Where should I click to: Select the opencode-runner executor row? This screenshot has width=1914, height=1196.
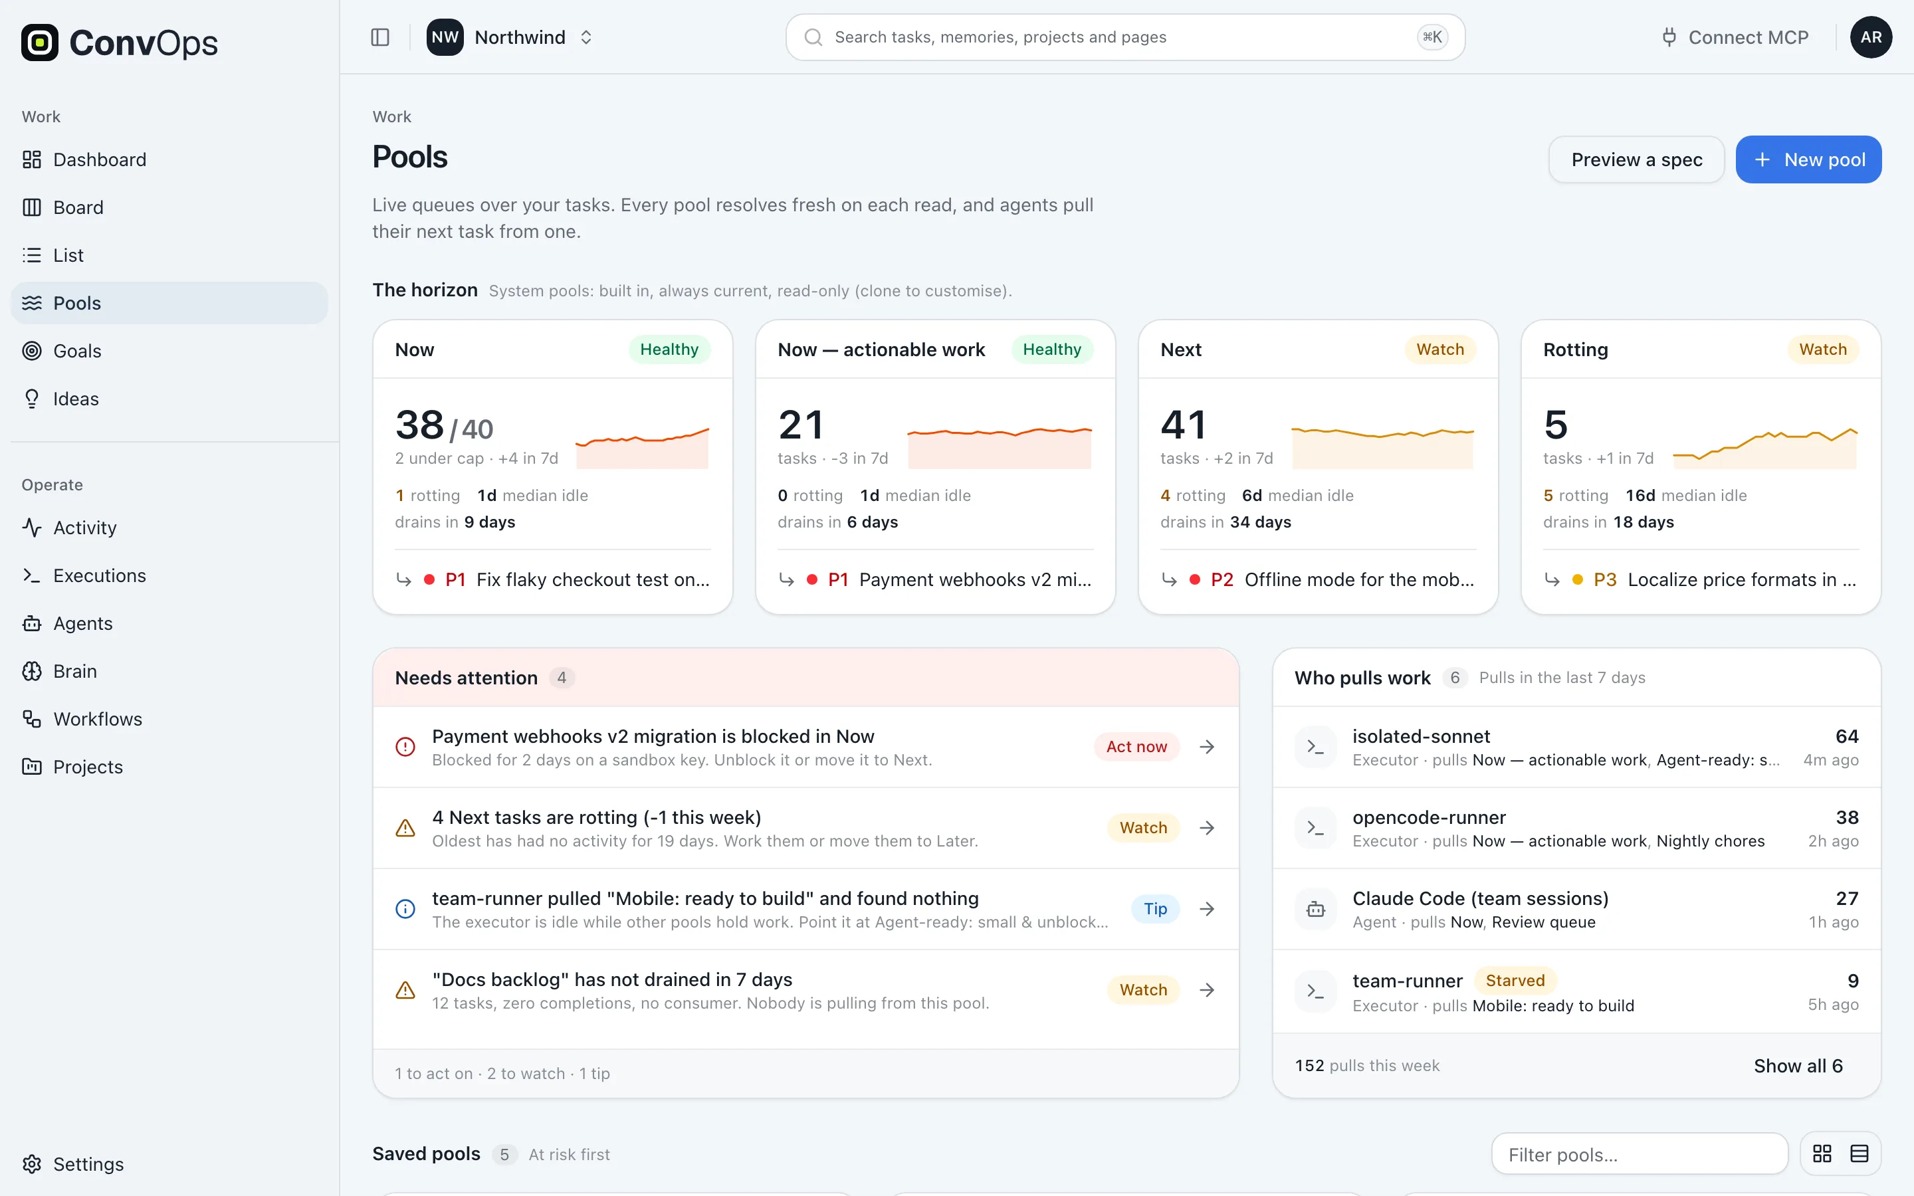coord(1576,828)
